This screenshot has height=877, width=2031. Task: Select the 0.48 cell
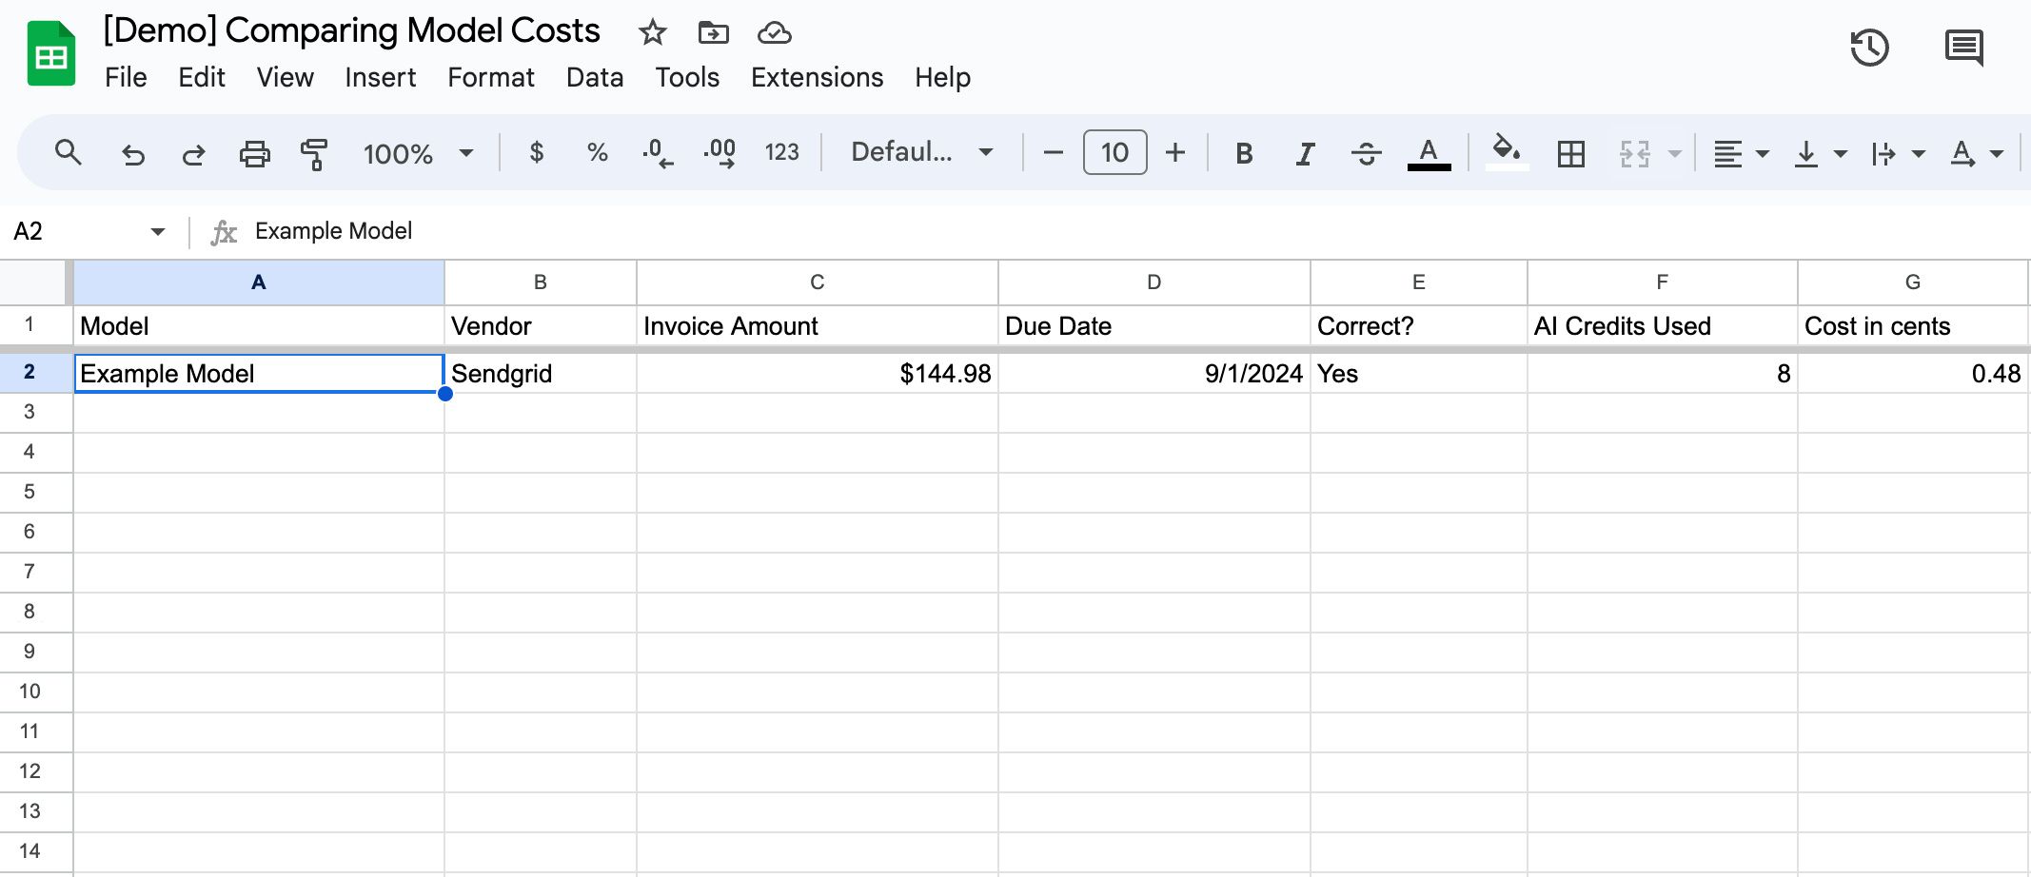click(1913, 373)
